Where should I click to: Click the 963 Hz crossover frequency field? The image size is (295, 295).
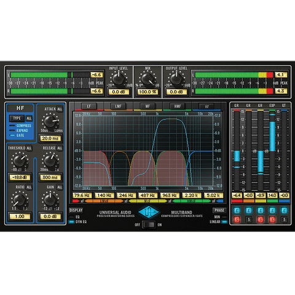(x=170, y=195)
